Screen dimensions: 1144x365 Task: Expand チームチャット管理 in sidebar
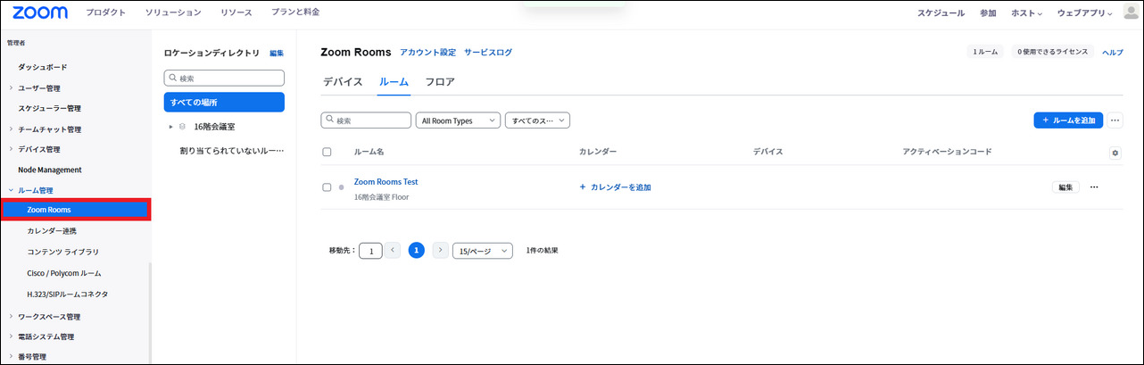click(11, 129)
